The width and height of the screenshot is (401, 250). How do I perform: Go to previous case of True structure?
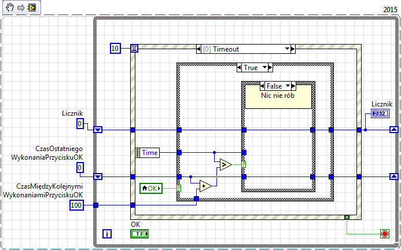point(239,68)
